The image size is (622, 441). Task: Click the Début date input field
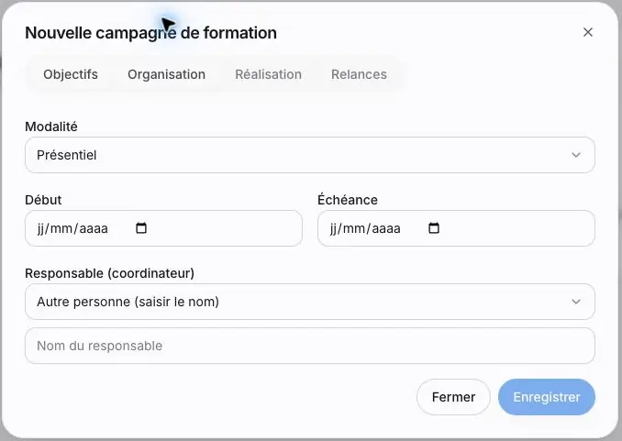point(163,228)
